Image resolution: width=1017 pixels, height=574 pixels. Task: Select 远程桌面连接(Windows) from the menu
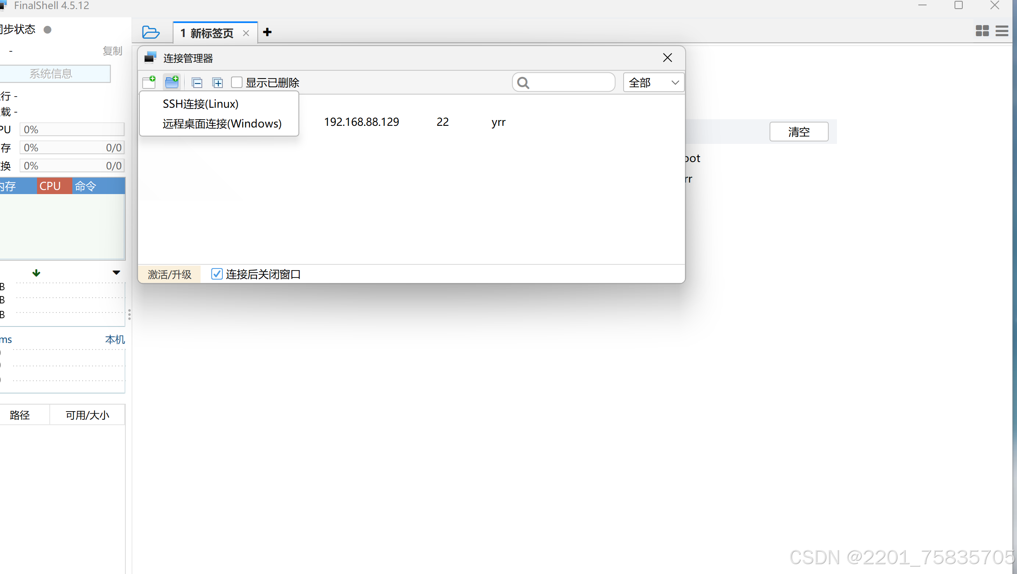222,123
